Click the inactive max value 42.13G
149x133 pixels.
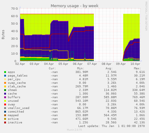[139, 122]
